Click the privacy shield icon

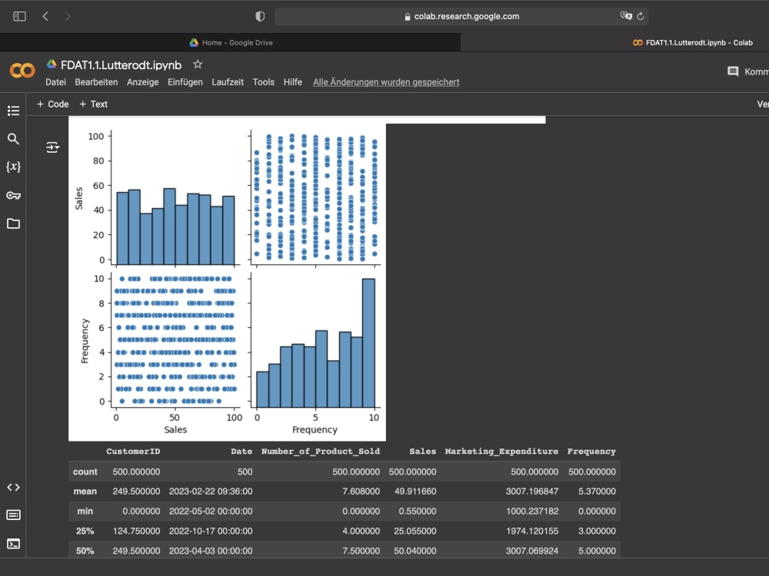tap(260, 16)
